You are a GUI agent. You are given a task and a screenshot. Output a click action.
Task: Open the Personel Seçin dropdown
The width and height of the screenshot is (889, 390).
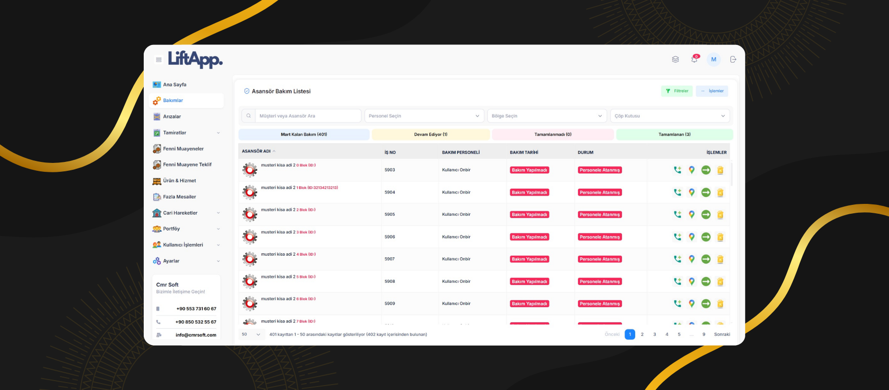point(424,116)
